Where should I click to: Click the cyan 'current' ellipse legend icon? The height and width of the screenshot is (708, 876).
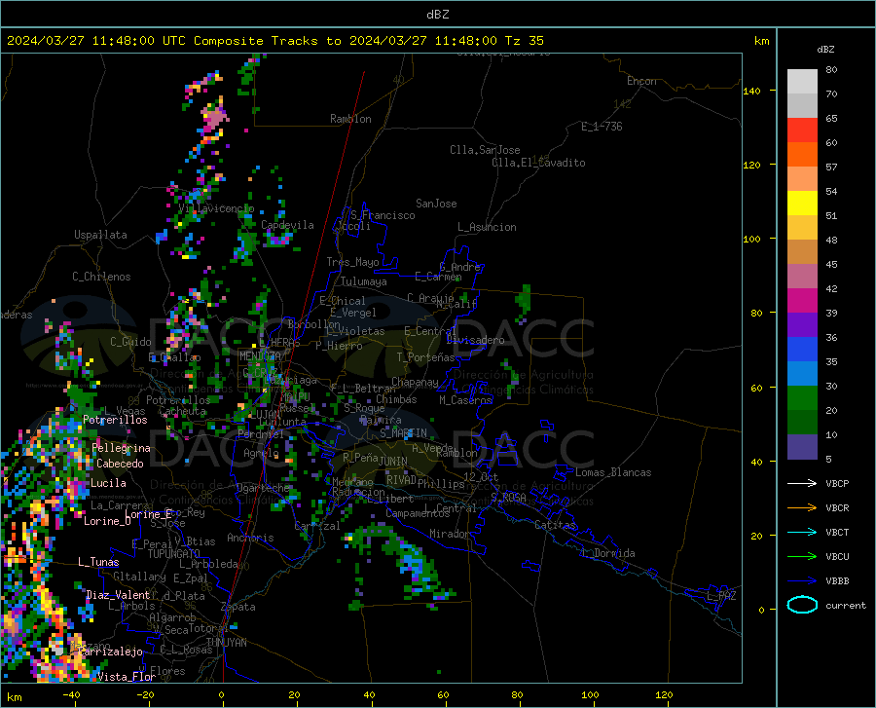click(x=802, y=605)
